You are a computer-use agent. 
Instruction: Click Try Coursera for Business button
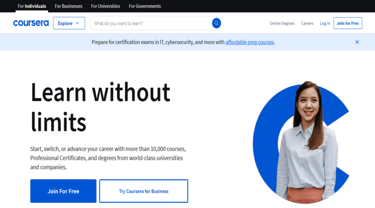point(144,191)
